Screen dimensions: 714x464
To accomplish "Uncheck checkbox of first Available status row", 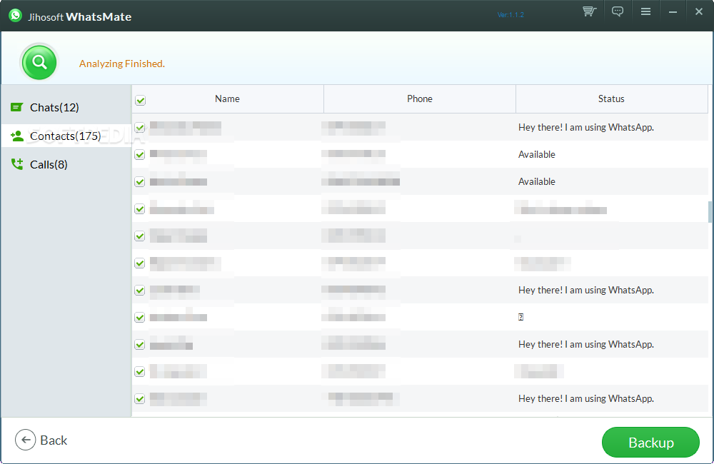I will 140,155.
